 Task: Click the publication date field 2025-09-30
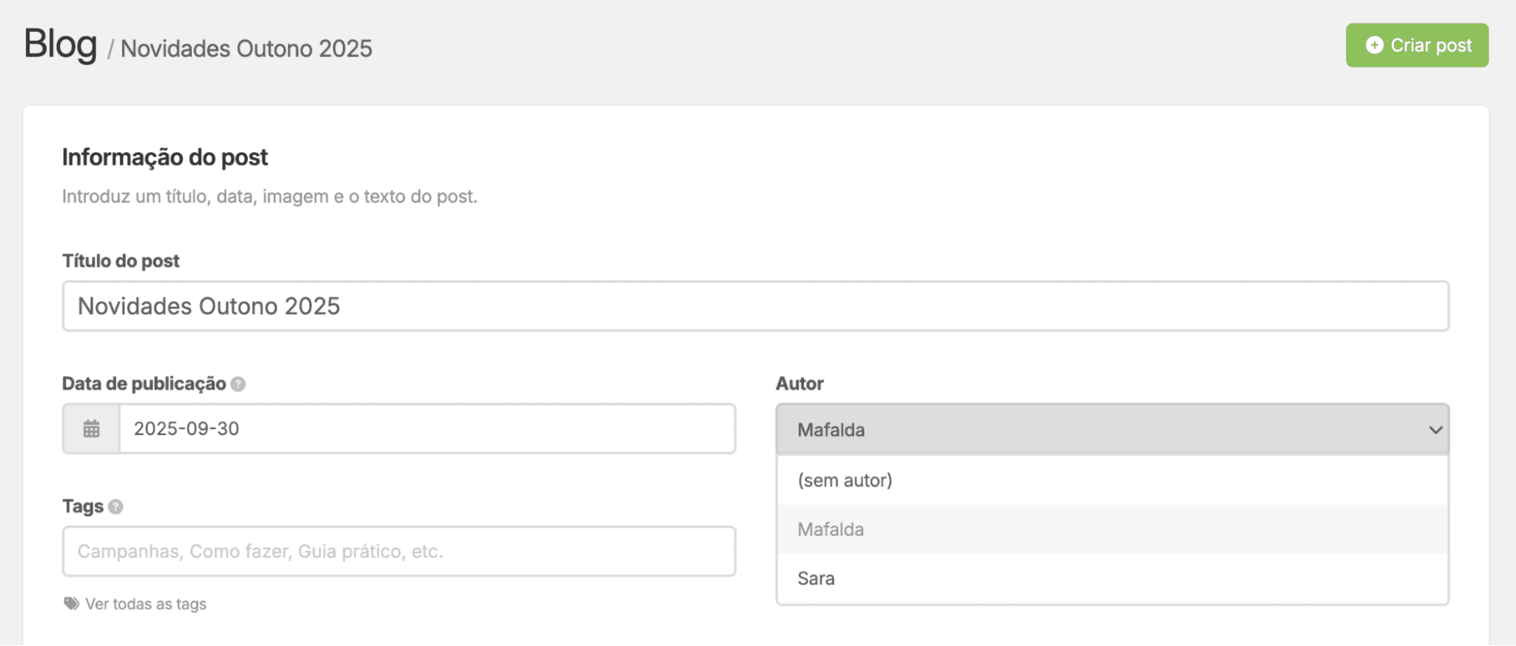(x=426, y=429)
